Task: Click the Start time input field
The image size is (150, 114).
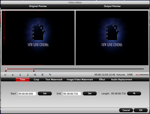Action: [27, 93]
